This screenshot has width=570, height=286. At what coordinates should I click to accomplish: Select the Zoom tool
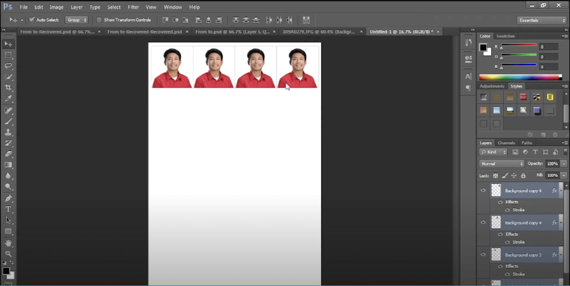pyautogui.click(x=8, y=254)
